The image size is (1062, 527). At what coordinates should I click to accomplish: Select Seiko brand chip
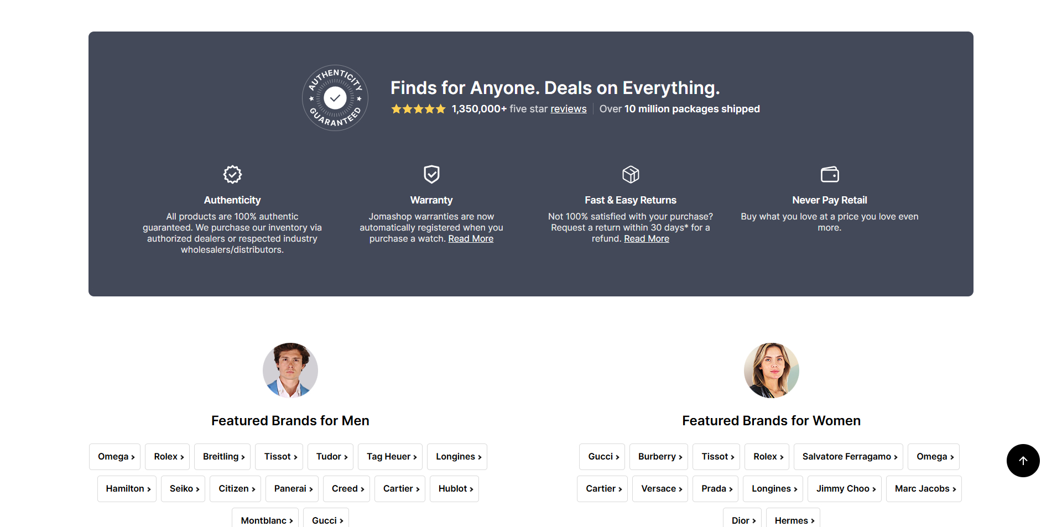[x=183, y=489]
